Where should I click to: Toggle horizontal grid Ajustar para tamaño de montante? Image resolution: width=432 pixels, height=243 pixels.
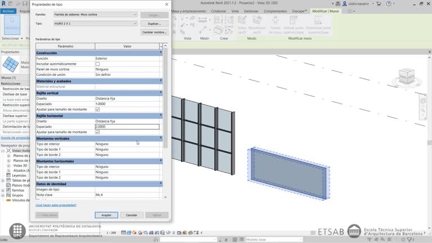tap(97, 132)
